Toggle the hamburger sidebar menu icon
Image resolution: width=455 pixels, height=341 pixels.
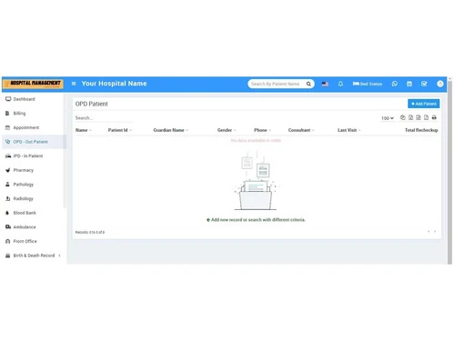74,84
